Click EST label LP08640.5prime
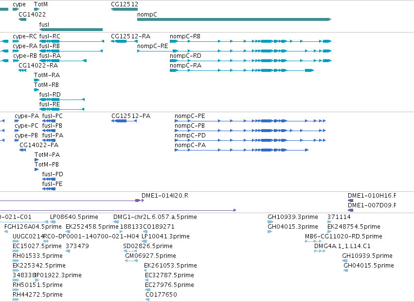The width and height of the screenshot is (414, 302). coord(74,217)
